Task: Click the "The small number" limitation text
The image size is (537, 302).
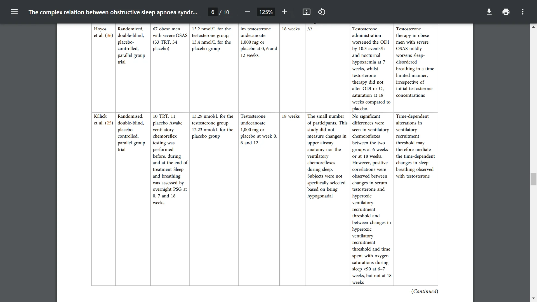Action: tap(326, 116)
